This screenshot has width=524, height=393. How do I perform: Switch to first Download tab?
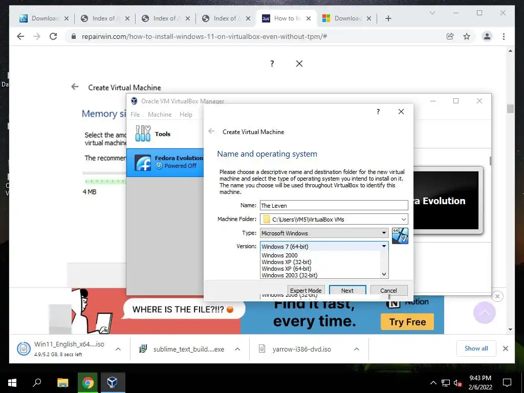point(44,18)
